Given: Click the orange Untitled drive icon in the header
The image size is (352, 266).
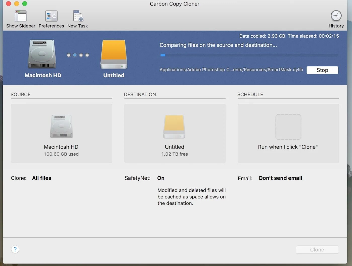Looking at the screenshot, I should (114, 54).
